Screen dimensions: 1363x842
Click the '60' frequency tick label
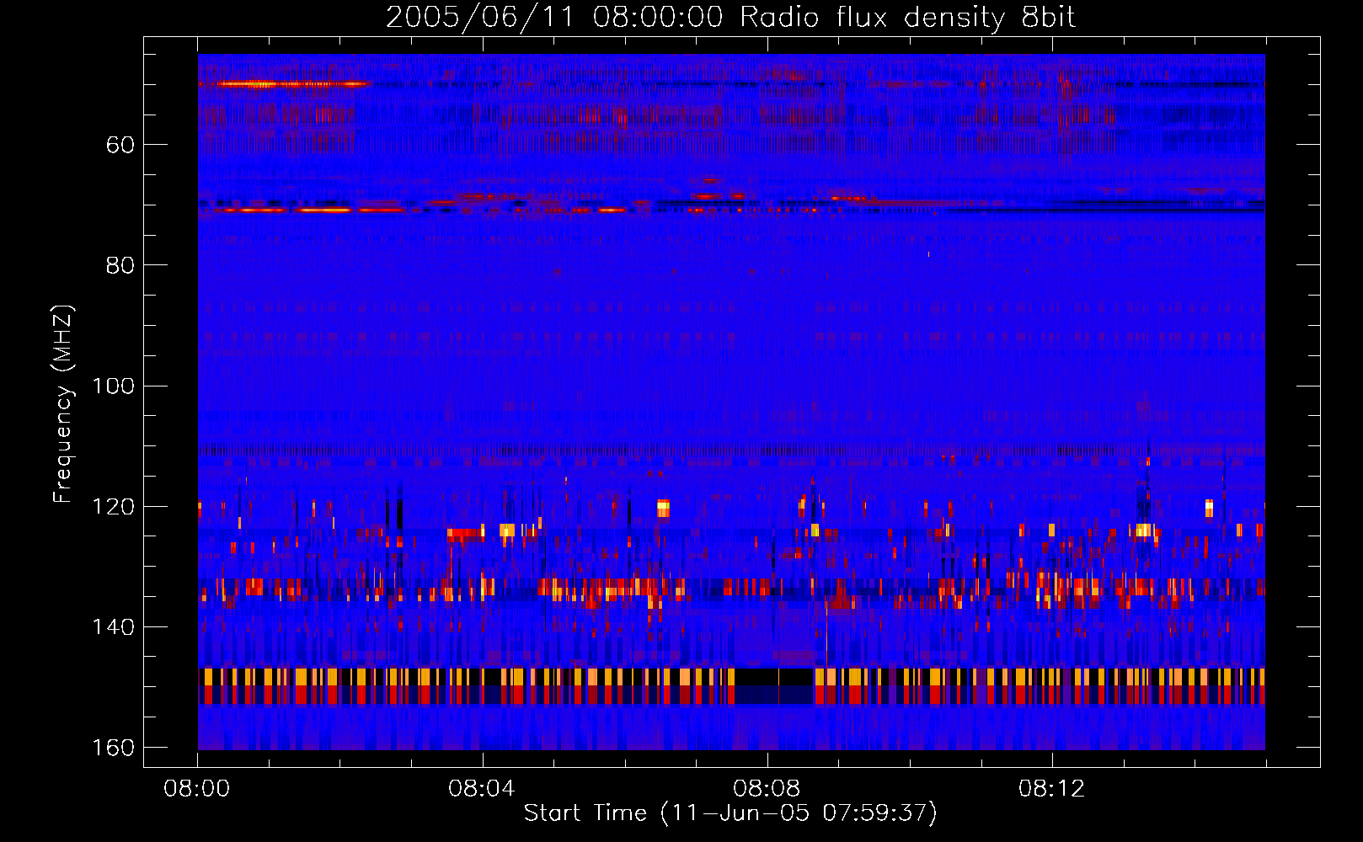tap(120, 145)
